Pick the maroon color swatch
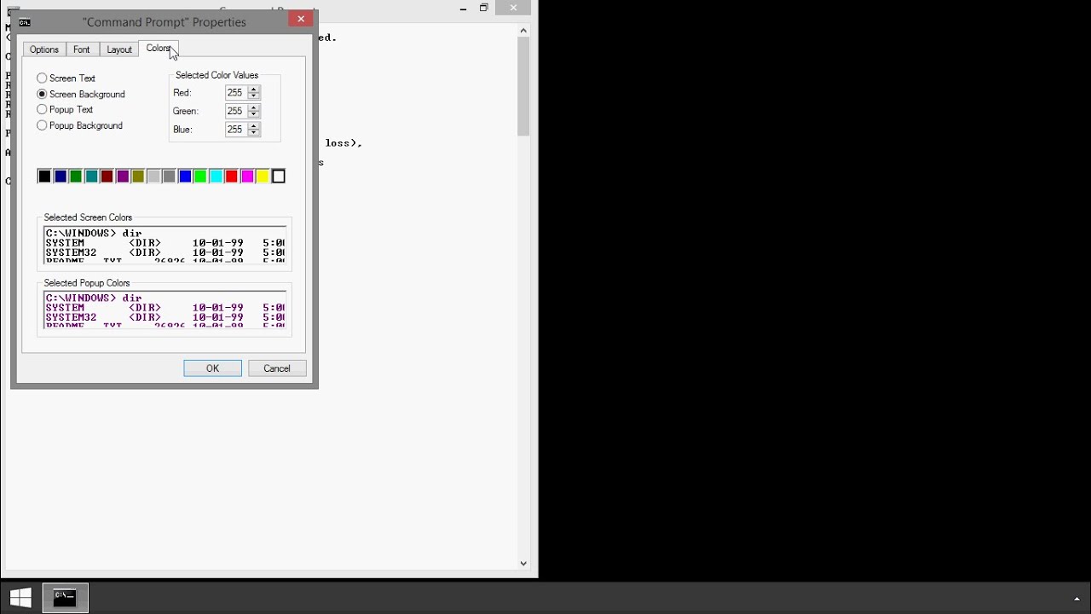The width and height of the screenshot is (1091, 614). coord(107,177)
